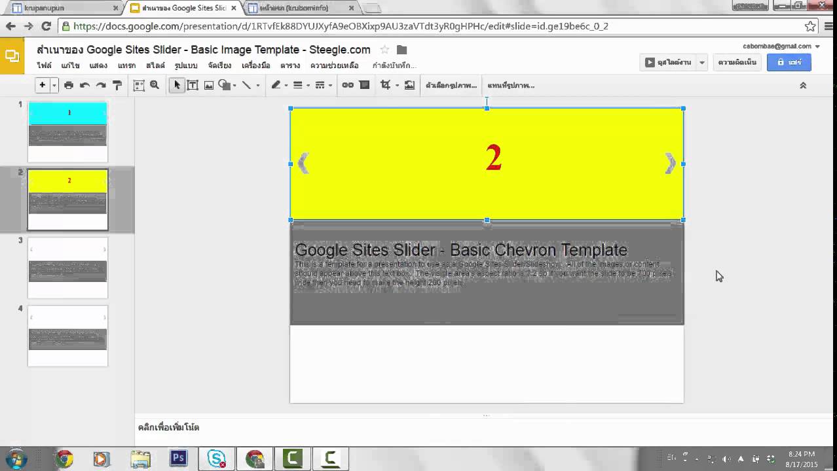
Task: Open the แก้ไข (Edit) menu
Action: click(x=70, y=65)
